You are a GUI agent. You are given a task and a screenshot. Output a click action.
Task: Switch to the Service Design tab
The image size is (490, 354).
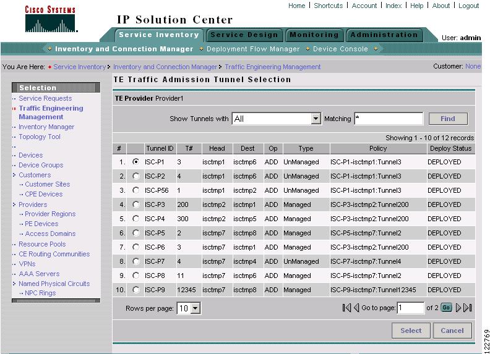tap(244, 35)
